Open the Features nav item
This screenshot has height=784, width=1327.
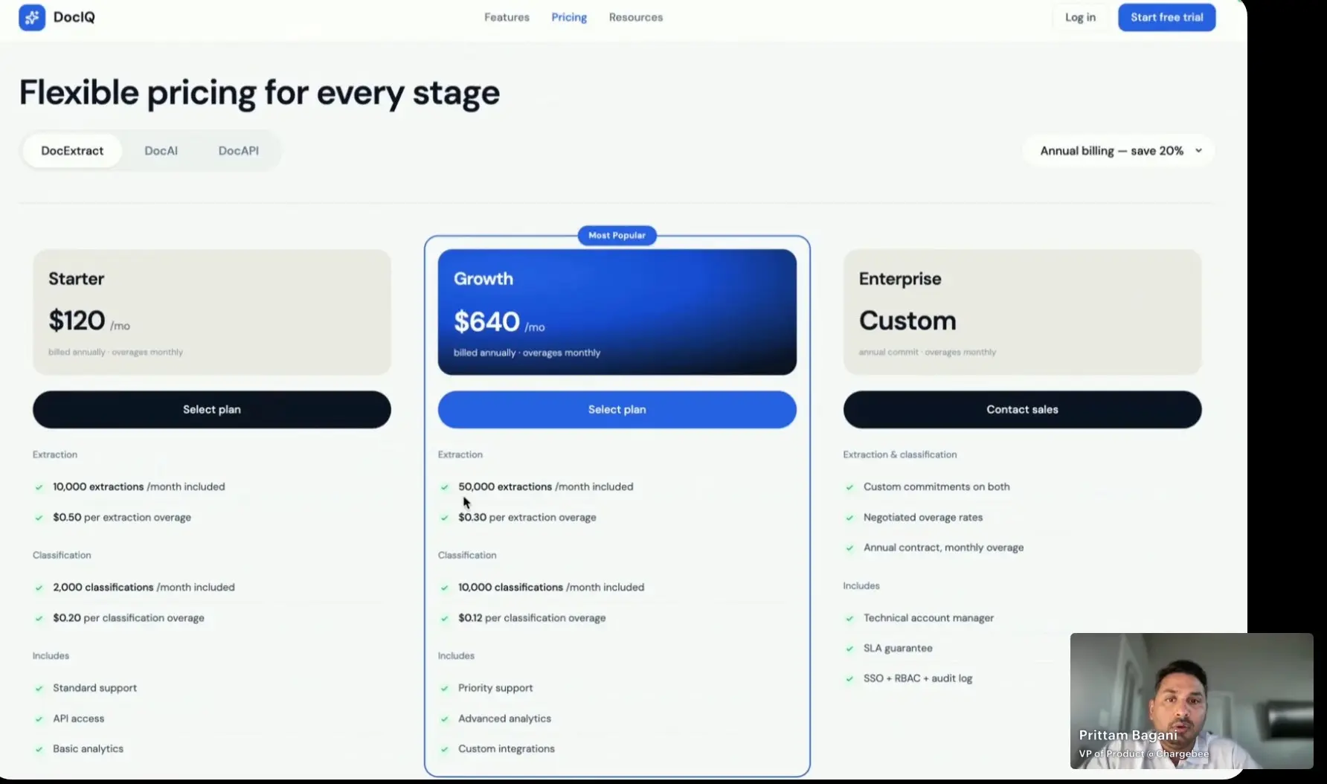click(507, 17)
